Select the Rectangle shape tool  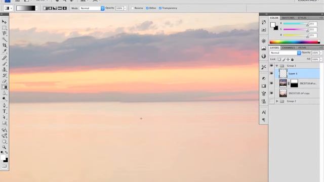pos(4,123)
